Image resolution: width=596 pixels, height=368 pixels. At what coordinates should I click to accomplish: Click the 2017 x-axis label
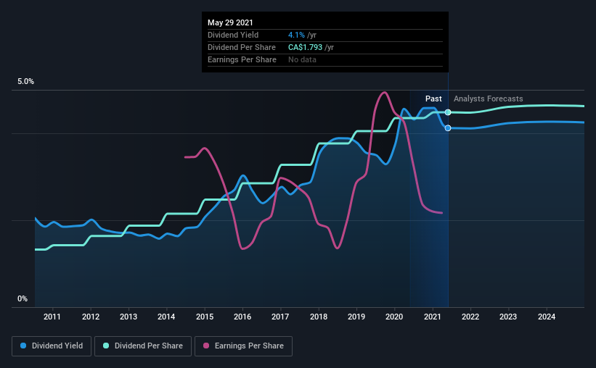[x=280, y=317]
